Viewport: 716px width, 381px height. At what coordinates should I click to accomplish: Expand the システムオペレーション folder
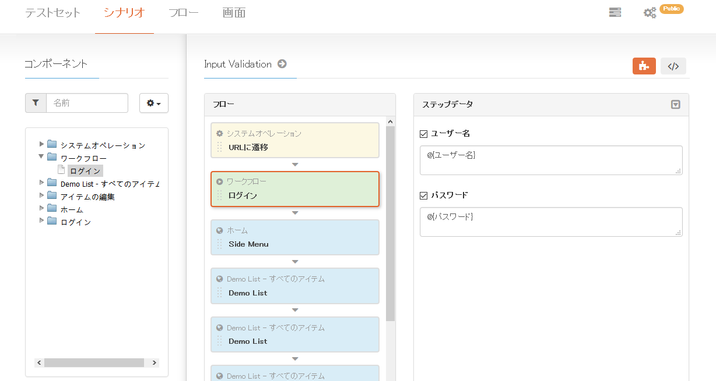pyautogui.click(x=41, y=144)
